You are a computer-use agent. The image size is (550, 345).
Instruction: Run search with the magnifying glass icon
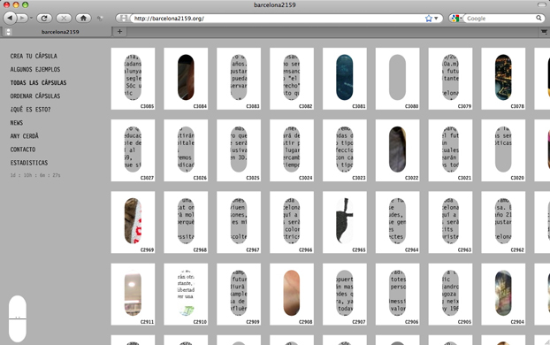coord(539,18)
